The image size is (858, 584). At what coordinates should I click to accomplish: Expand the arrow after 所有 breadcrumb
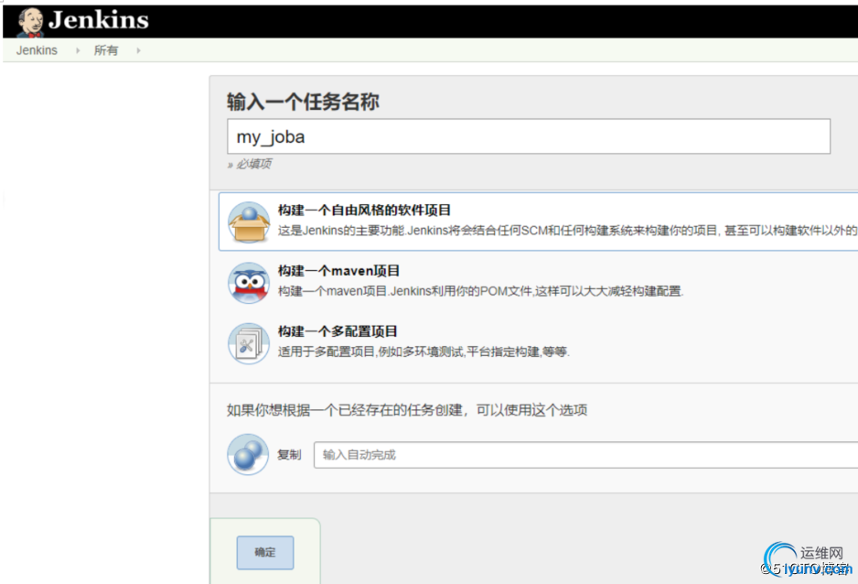tap(138, 50)
